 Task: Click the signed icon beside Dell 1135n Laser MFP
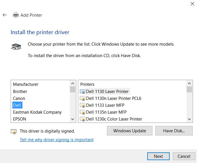pyautogui.click(x=83, y=112)
